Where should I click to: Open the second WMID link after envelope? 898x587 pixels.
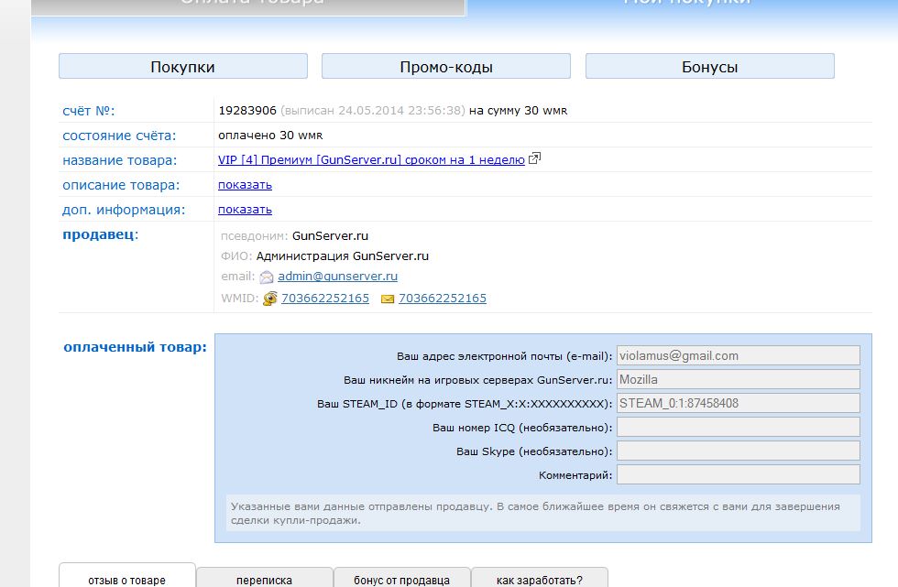point(443,299)
